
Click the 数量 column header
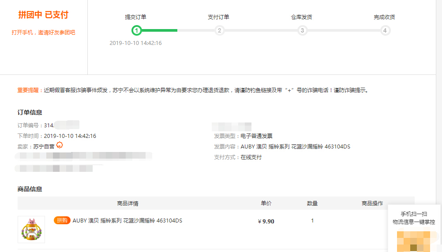click(x=312, y=203)
